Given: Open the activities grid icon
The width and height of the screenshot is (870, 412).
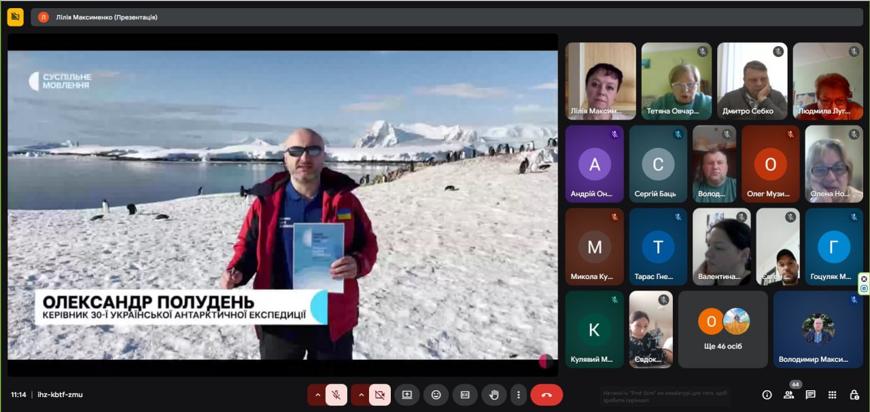Looking at the screenshot, I should pos(832,394).
